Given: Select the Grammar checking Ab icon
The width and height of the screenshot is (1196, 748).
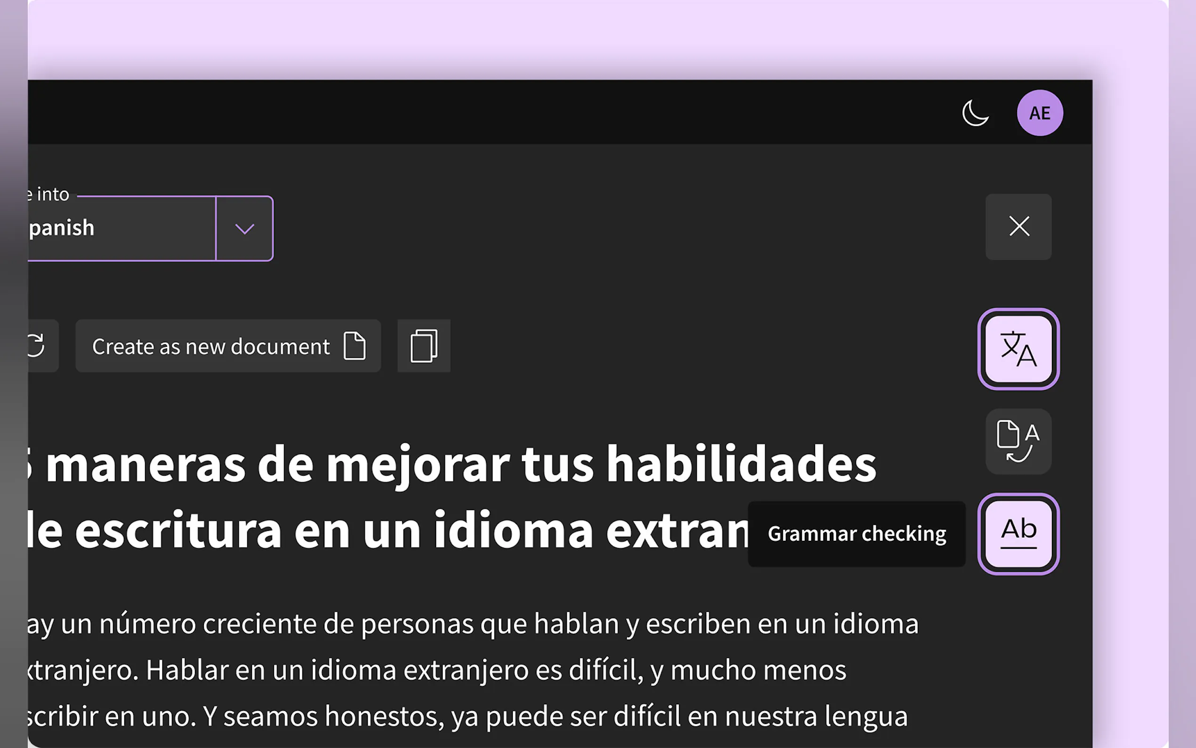Looking at the screenshot, I should [1018, 534].
